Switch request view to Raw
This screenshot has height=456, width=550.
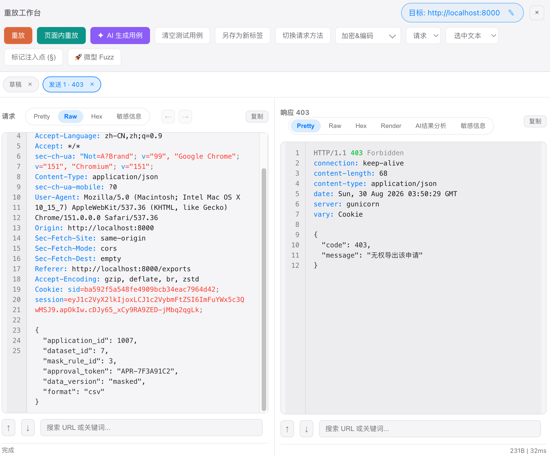point(70,117)
